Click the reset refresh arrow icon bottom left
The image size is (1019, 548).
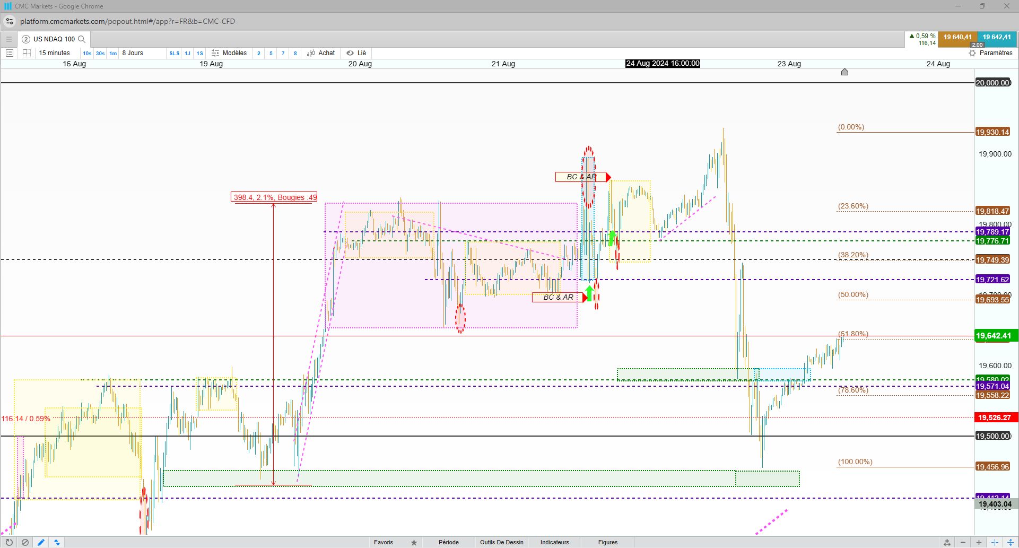click(9, 542)
